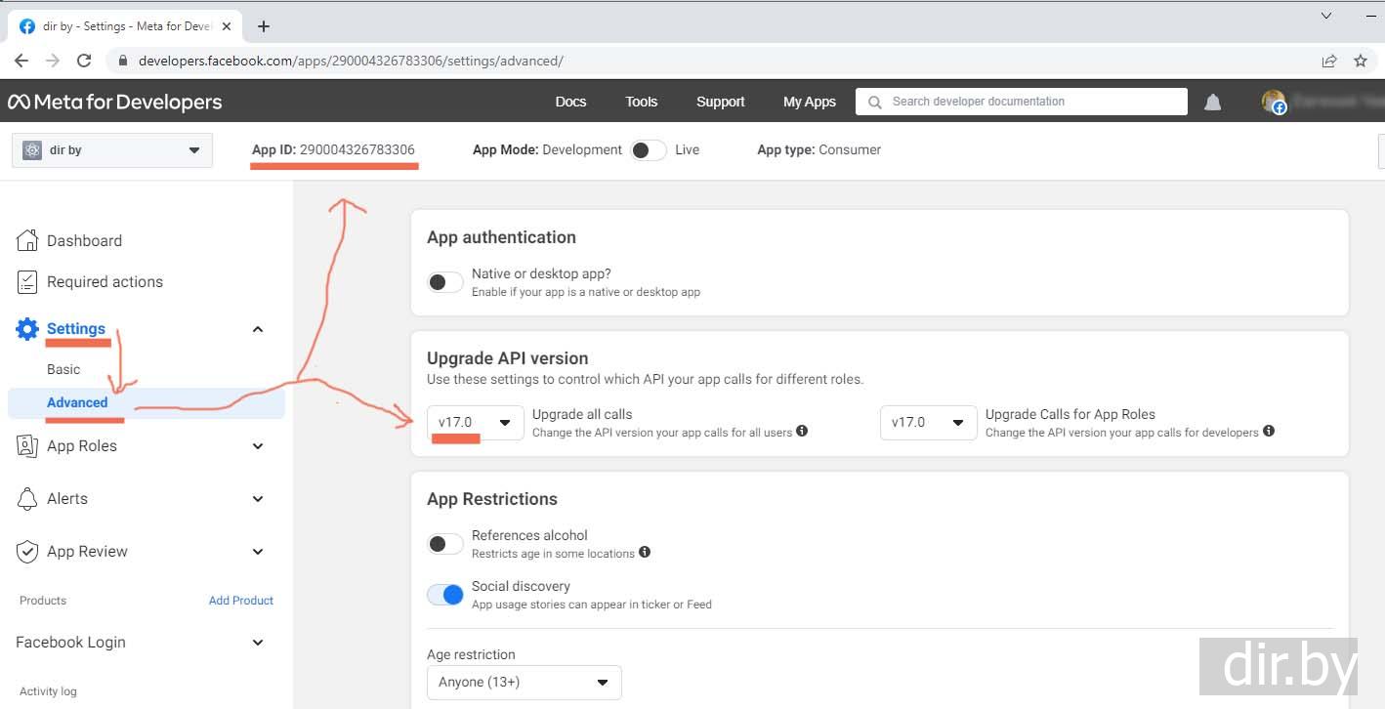Click the Search developer documentation field

point(1021,102)
